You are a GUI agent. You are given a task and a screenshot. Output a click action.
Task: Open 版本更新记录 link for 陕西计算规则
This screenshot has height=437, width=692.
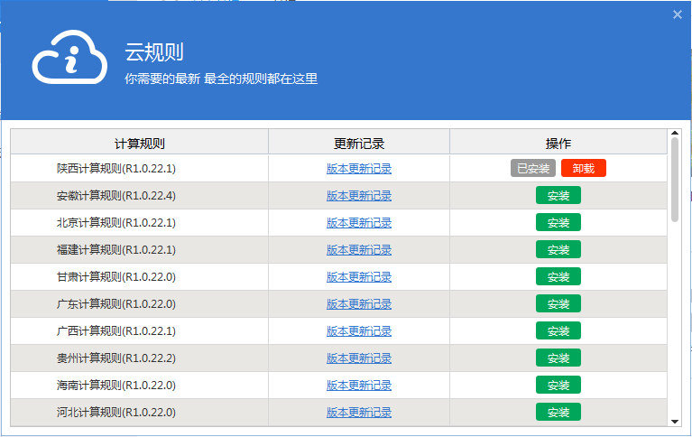tap(359, 168)
